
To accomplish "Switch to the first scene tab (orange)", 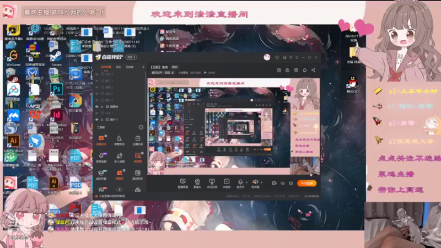I will pyautogui.click(x=106, y=67).
